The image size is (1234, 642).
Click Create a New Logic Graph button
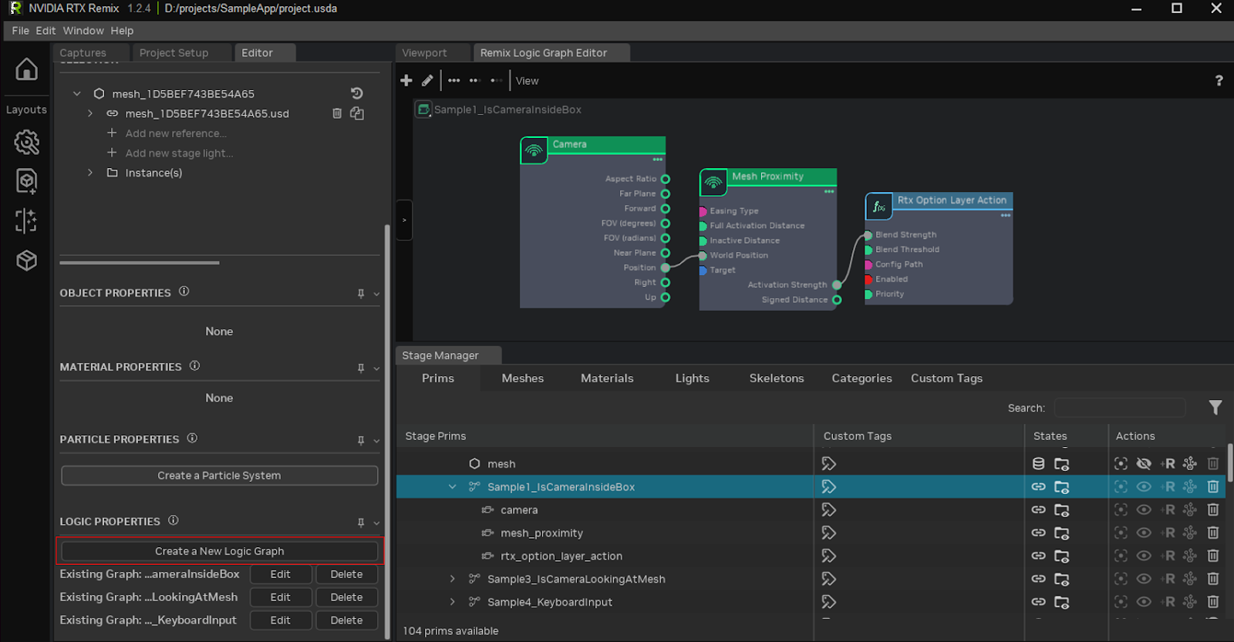pos(220,551)
